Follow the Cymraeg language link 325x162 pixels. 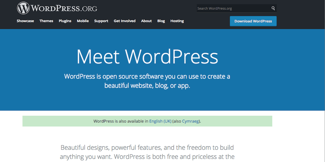coord(191,121)
